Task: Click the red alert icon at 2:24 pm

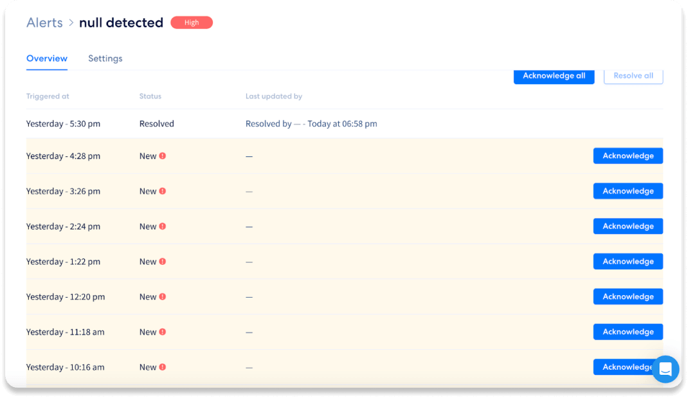Action: tap(163, 226)
